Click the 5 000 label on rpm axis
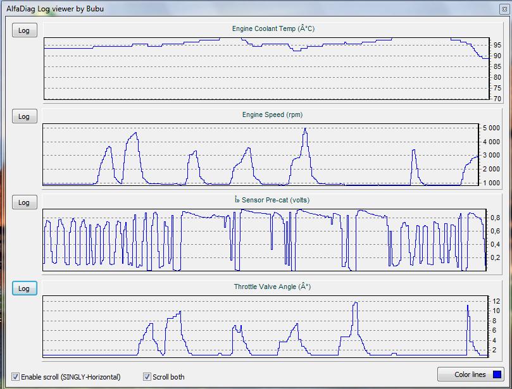The height and width of the screenshot is (389, 512). point(491,128)
